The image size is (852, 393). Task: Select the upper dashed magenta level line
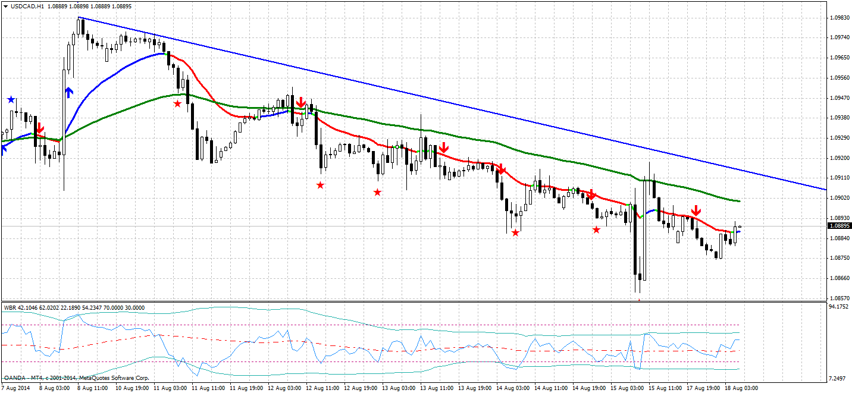[x=416, y=325]
